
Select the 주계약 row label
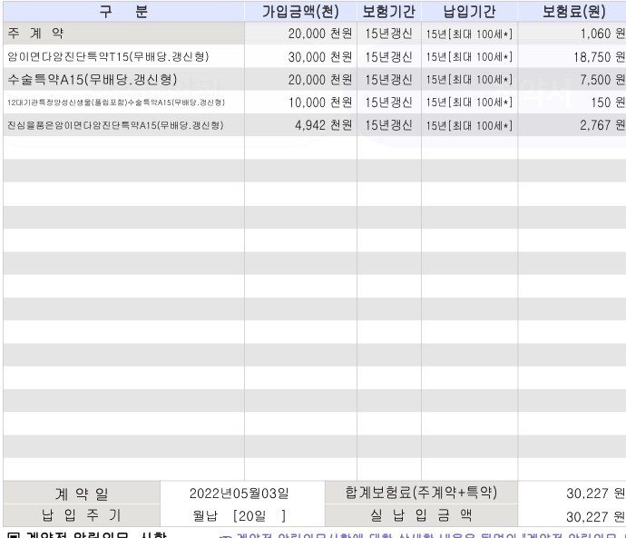(x=35, y=34)
